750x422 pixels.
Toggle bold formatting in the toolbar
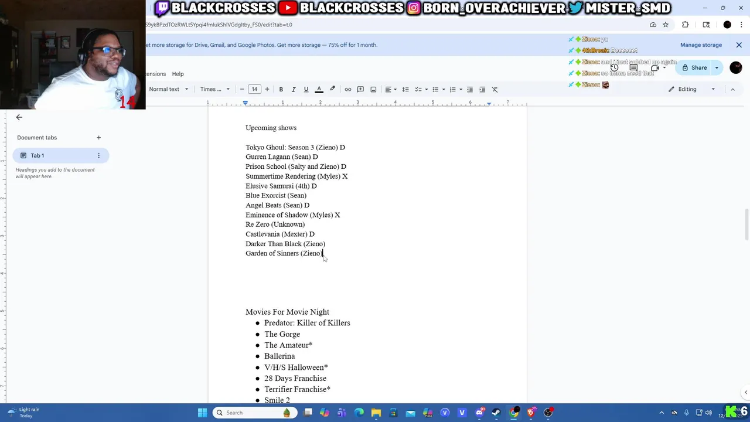click(281, 89)
